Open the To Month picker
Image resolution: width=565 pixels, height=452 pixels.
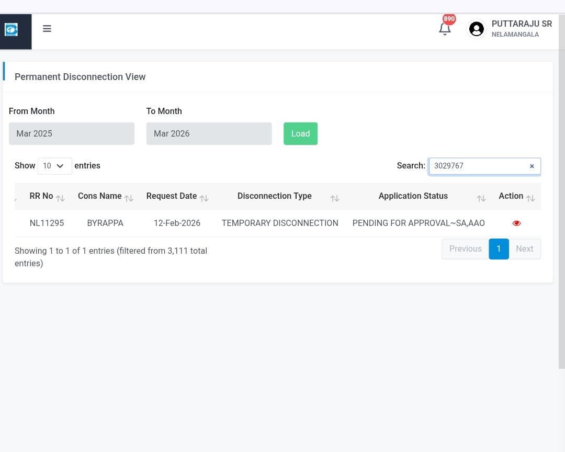209,134
